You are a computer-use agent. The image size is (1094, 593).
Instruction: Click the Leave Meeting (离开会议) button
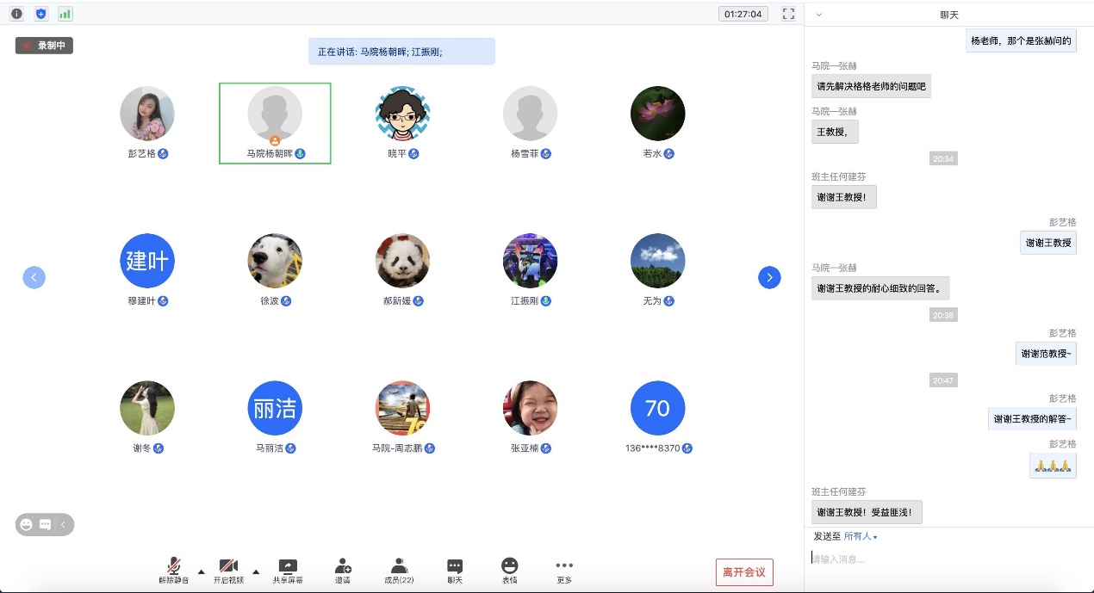[744, 572]
